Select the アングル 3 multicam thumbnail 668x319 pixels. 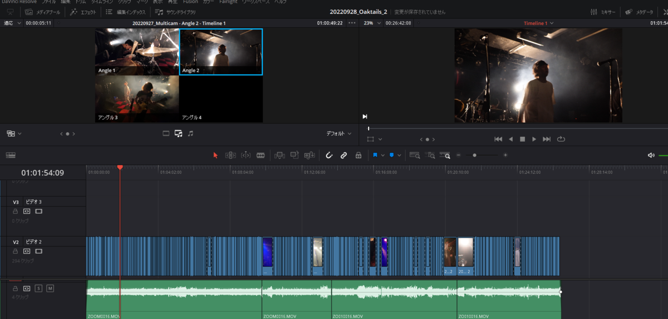[137, 99]
